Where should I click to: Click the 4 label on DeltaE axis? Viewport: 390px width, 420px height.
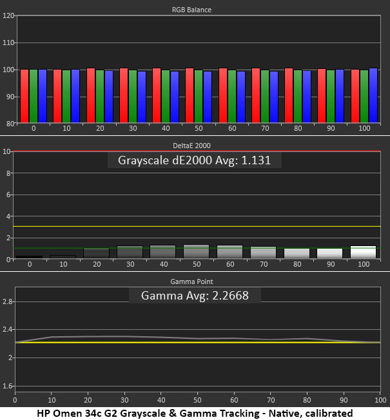pyautogui.click(x=8, y=216)
